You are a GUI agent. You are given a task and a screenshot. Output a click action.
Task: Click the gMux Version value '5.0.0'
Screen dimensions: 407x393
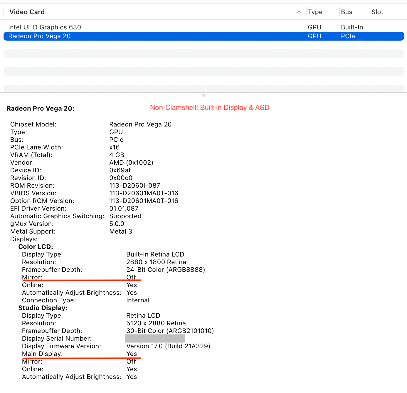point(117,224)
